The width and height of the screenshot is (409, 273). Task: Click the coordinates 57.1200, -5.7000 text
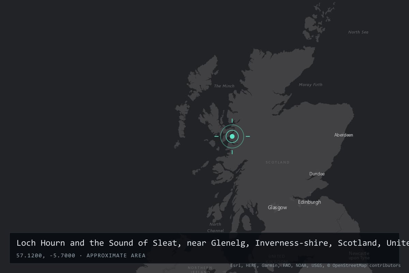click(x=46, y=256)
